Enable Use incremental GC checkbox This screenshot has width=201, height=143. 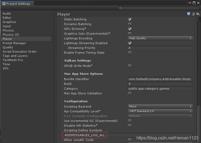pyautogui.click(x=130, y=121)
